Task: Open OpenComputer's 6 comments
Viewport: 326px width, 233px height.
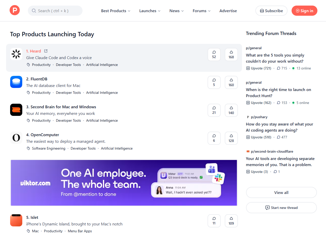Action: (x=214, y=138)
